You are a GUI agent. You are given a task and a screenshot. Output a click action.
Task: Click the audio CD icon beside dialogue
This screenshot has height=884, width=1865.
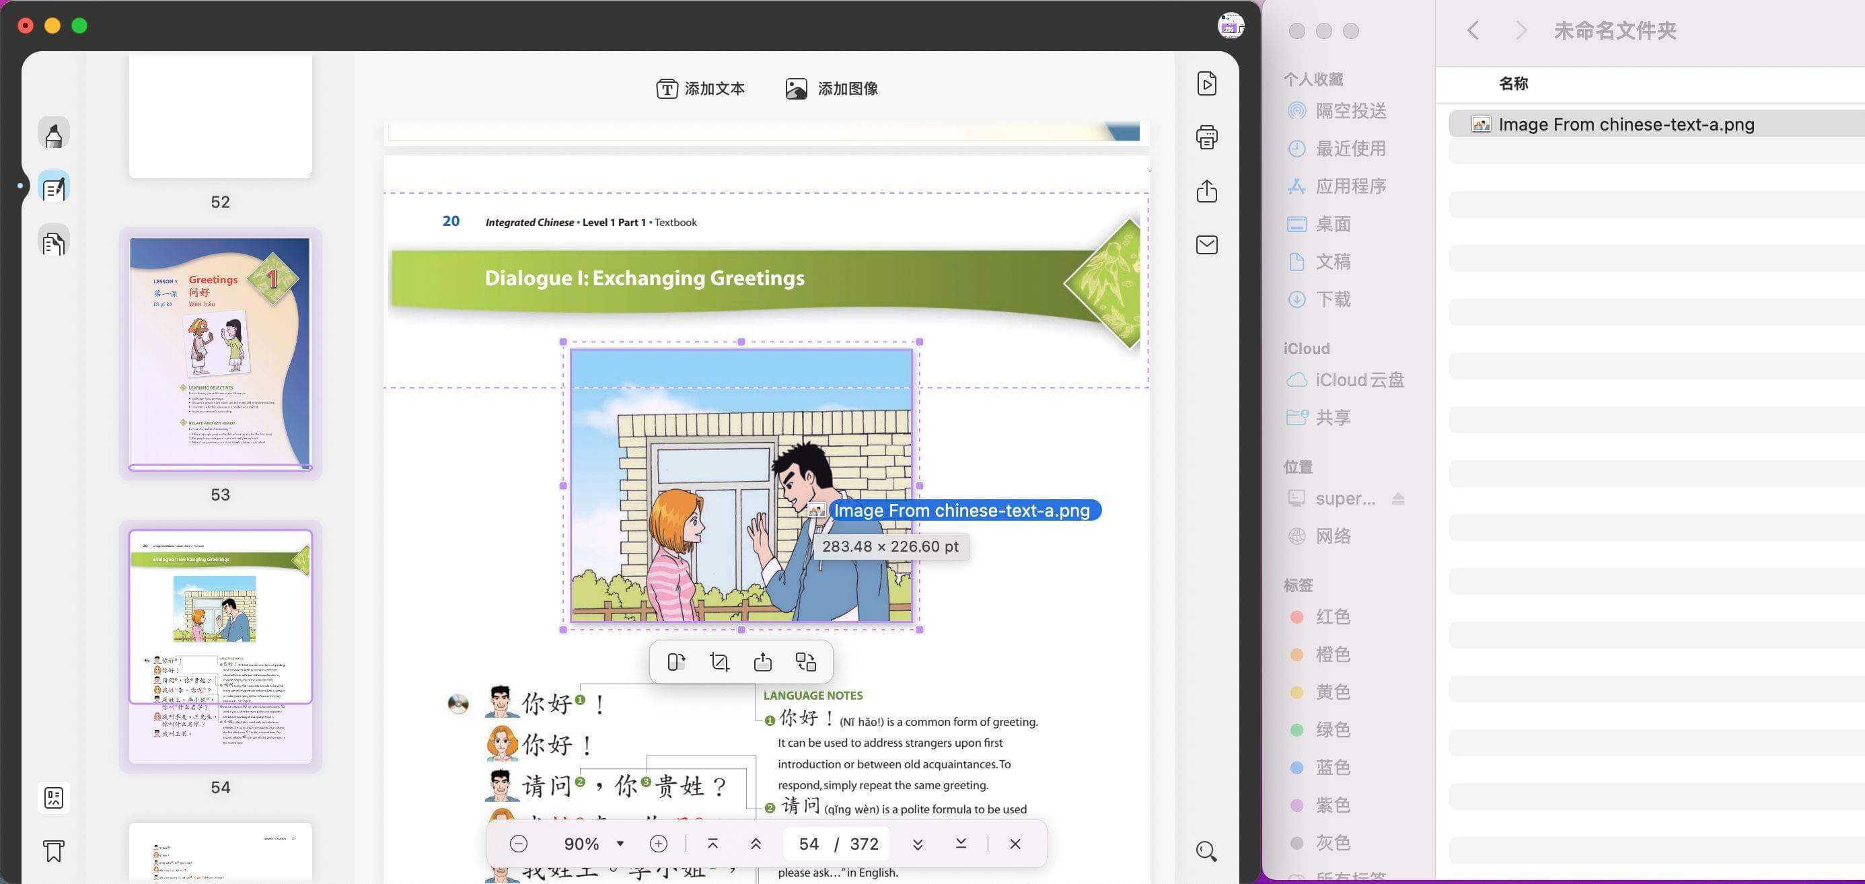click(458, 704)
